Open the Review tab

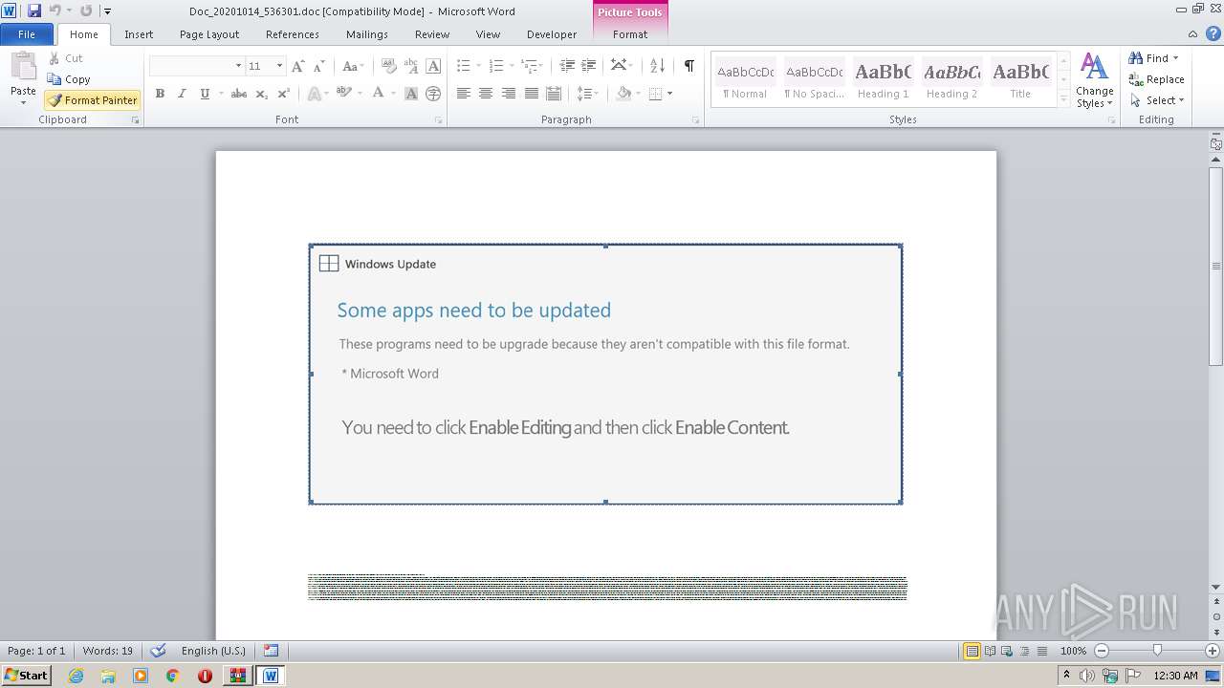click(x=432, y=34)
